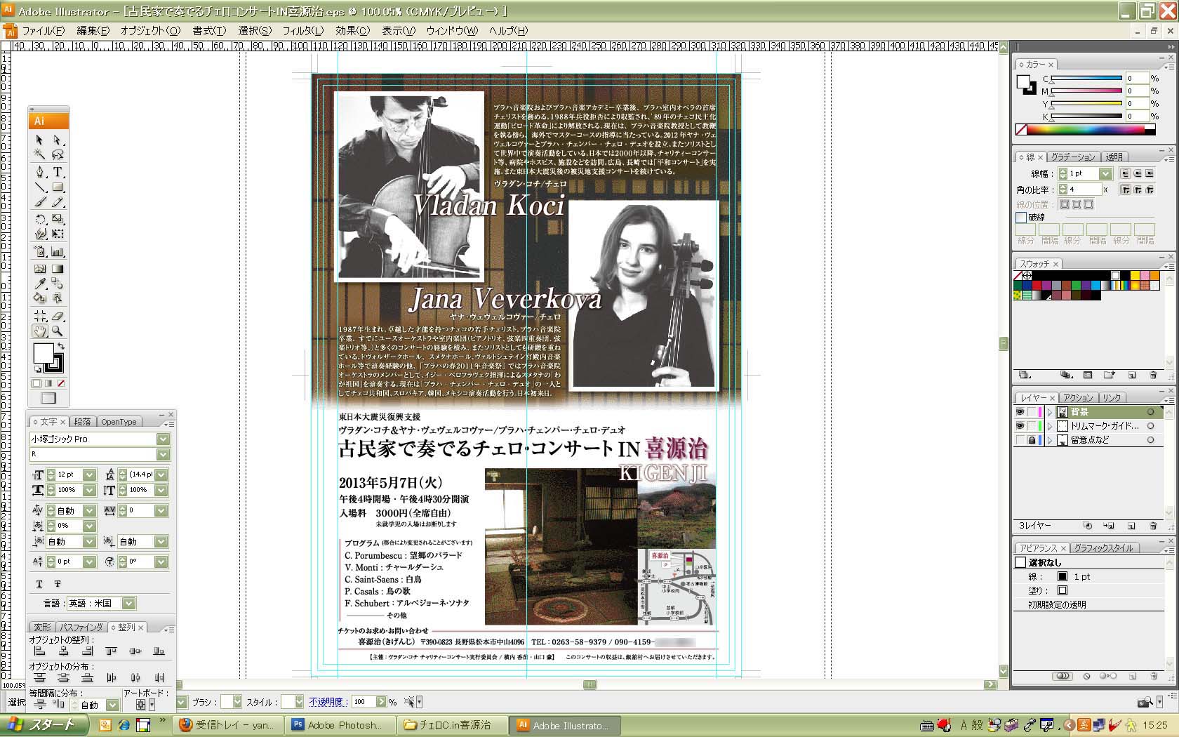Pick the Eyedropper tool
This screenshot has width=1179, height=737.
click(x=40, y=284)
